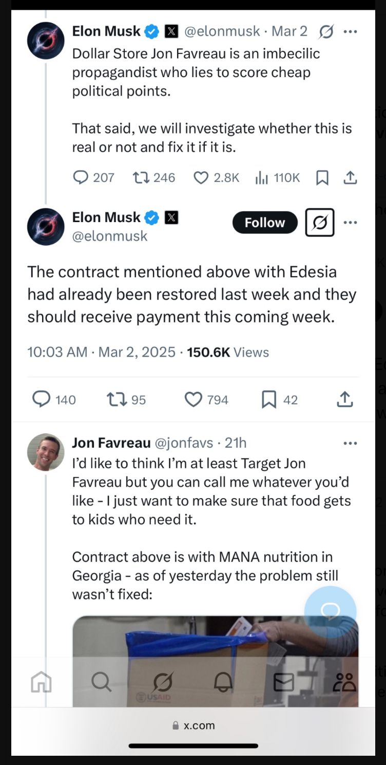
Task: Like the first post with 2.8K likes
Action: pyautogui.click(x=216, y=178)
